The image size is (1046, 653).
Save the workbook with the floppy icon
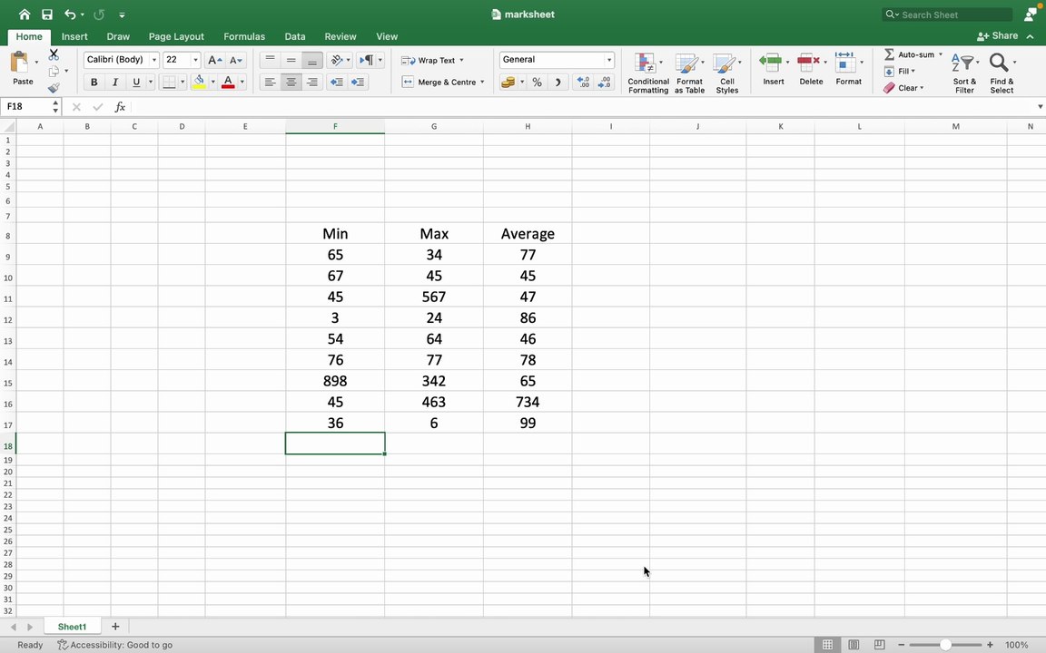[x=46, y=14]
